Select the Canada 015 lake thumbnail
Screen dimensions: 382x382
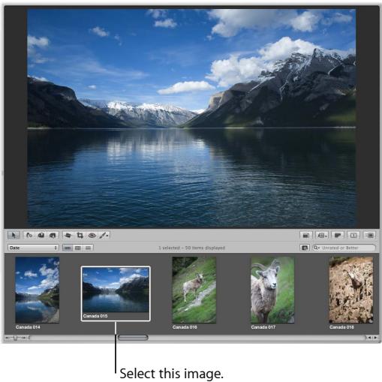(x=116, y=290)
